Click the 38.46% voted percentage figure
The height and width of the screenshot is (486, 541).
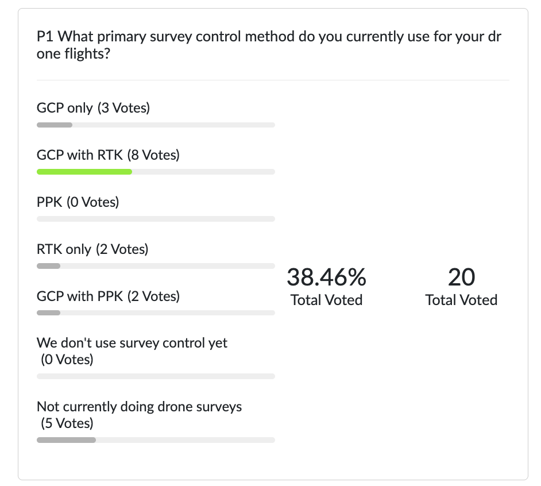click(x=326, y=277)
